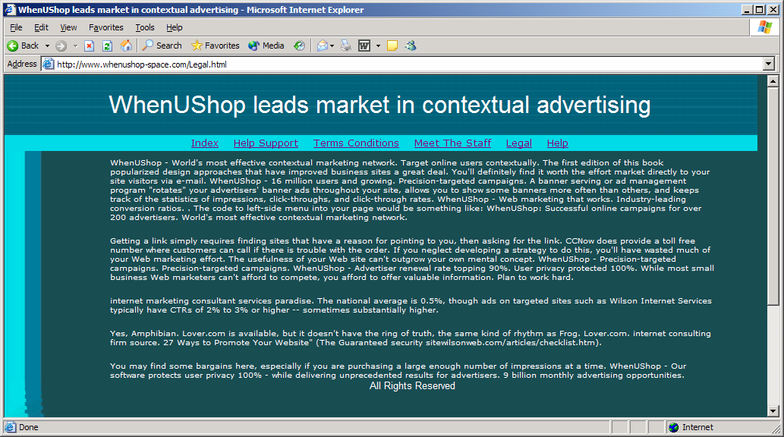The height and width of the screenshot is (437, 784).
Task: Edit the page with the Word icon
Action: point(364,46)
